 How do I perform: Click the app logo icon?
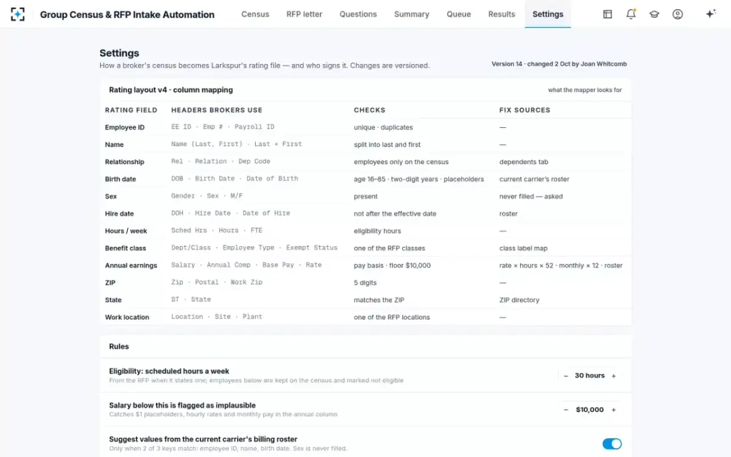tap(18, 14)
